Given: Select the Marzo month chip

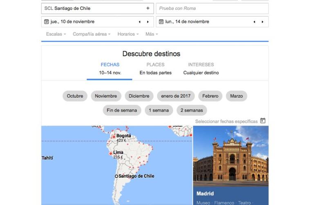Looking at the screenshot, I should (x=237, y=96).
